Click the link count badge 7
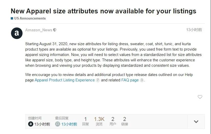Image resolution: width=211 pixels, height=134 pixels. tap(98, 80)
